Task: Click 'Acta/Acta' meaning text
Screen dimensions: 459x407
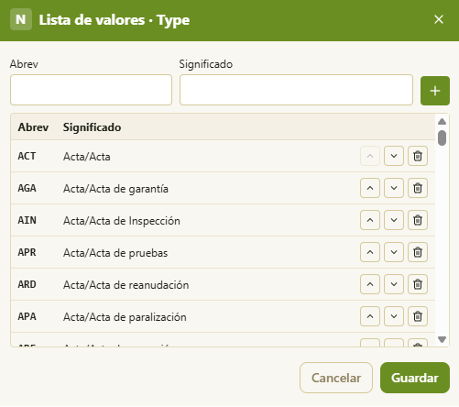Action: pos(87,157)
